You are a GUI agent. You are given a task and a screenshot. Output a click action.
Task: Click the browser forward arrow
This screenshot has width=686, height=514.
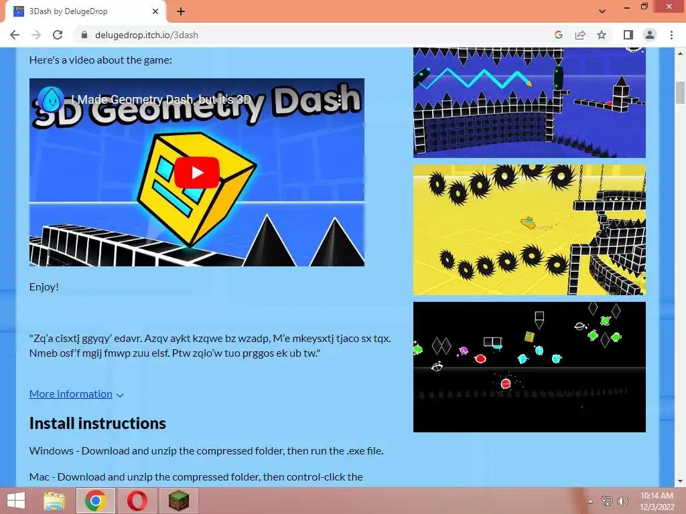click(36, 35)
